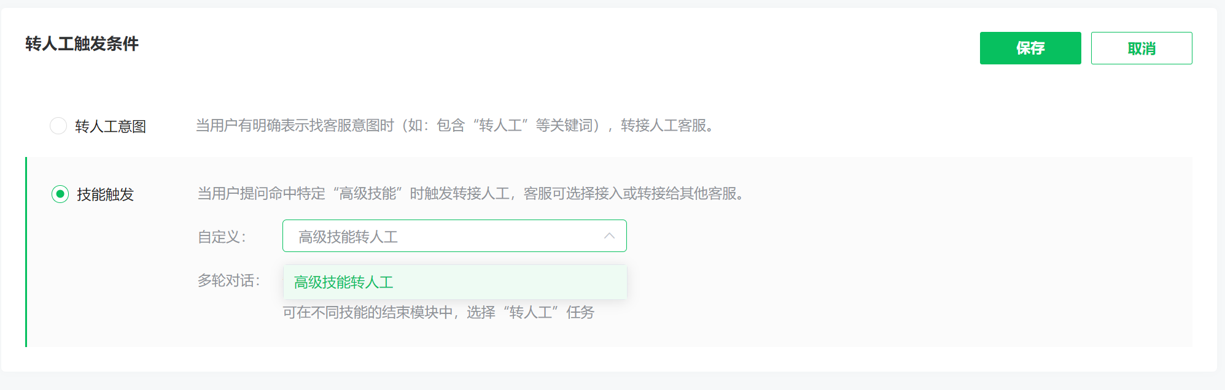Image resolution: width=1225 pixels, height=390 pixels.
Task: Select the 技能触发 radio button
Action: tap(60, 194)
